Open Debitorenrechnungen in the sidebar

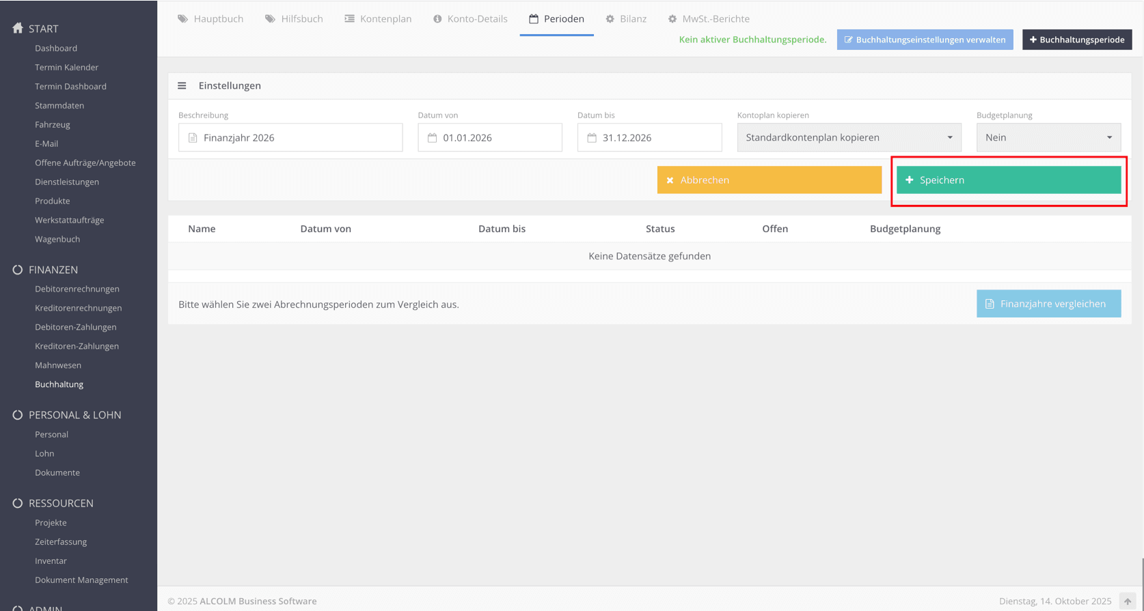[77, 289]
